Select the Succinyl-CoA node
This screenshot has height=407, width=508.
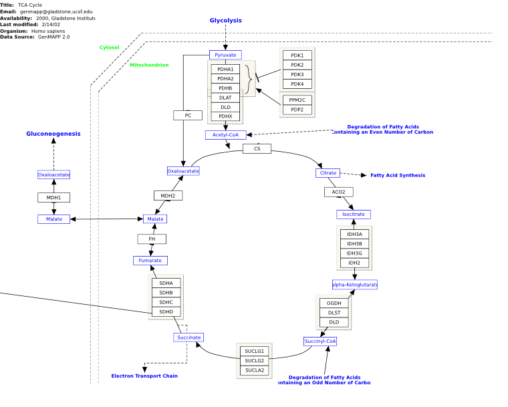pos(320,342)
